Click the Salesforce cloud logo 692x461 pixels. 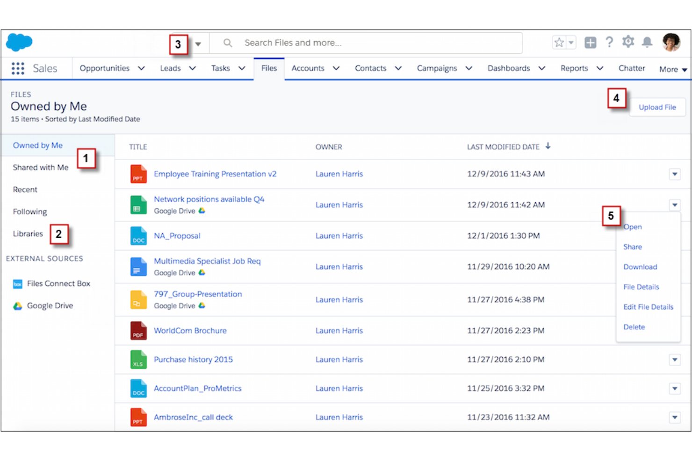tap(19, 42)
